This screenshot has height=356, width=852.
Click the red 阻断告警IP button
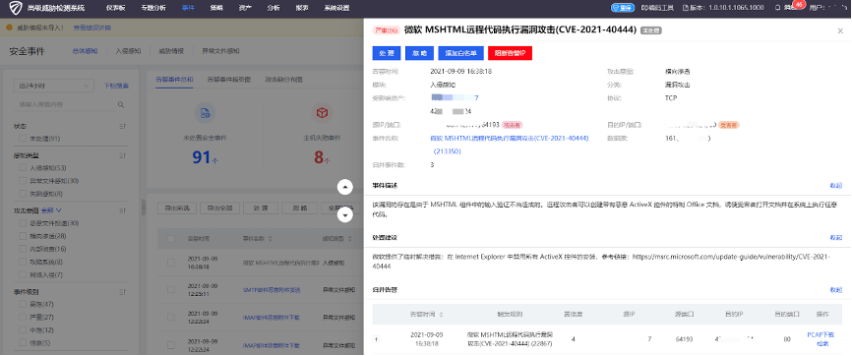[x=510, y=53]
